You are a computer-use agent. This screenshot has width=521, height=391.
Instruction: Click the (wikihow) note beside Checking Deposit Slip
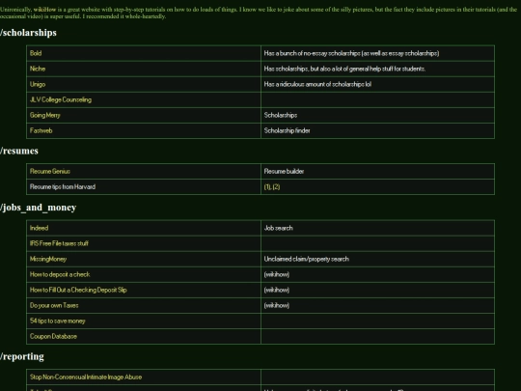click(277, 290)
